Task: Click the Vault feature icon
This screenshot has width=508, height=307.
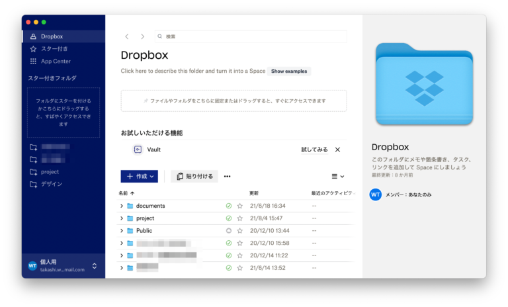Action: [x=138, y=150]
